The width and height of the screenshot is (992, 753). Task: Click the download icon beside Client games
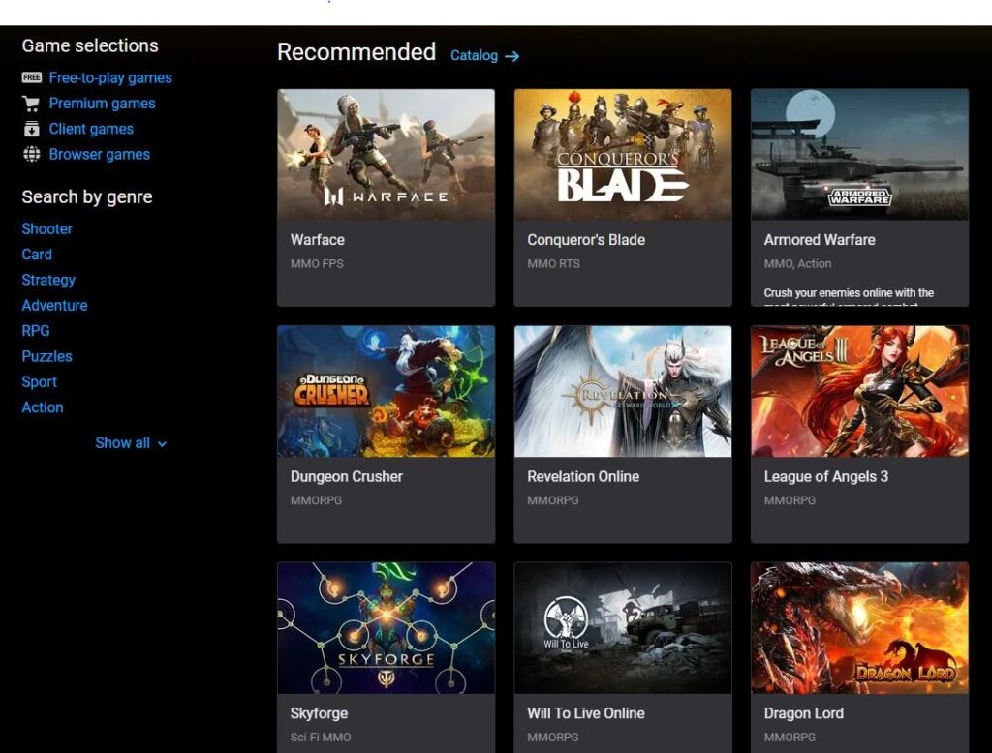[32, 129]
